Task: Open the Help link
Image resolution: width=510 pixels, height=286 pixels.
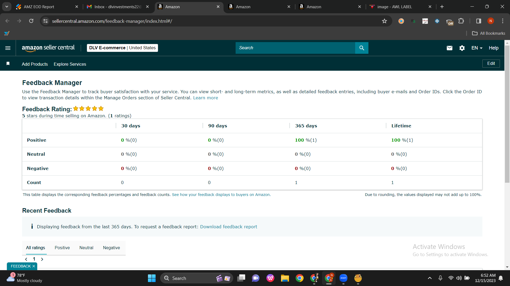Action: 494,48
